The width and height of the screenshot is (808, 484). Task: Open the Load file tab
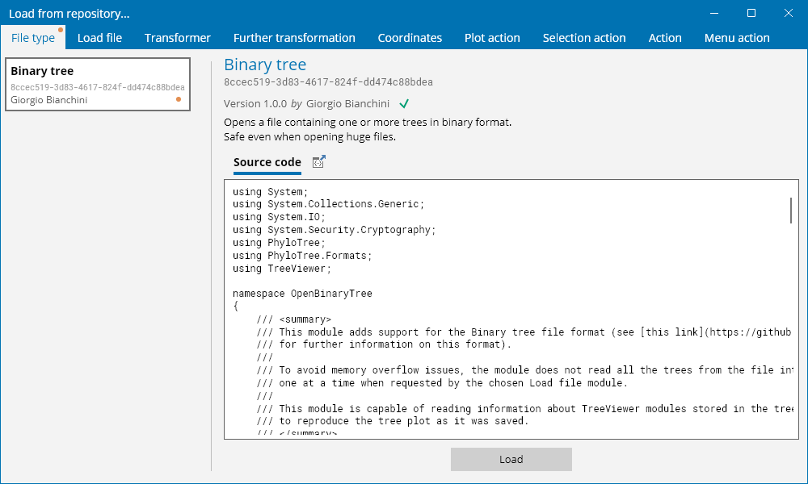tap(99, 38)
